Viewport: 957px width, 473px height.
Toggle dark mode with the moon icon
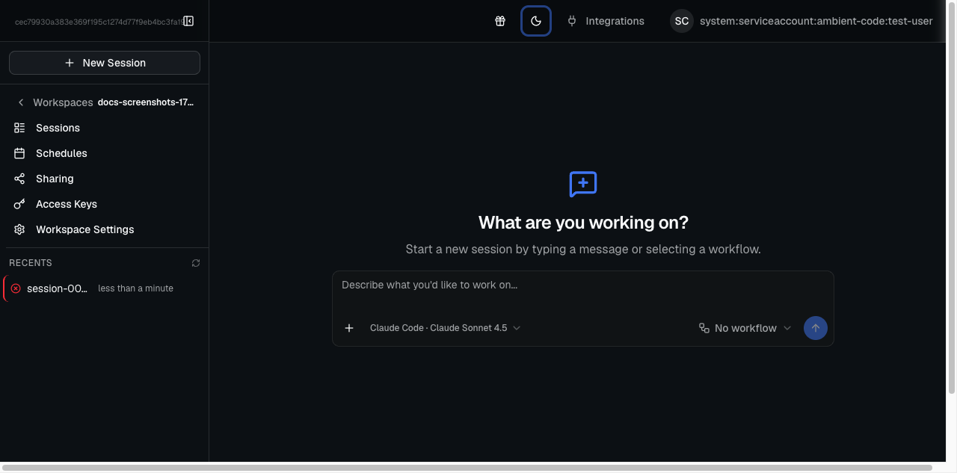tap(536, 21)
